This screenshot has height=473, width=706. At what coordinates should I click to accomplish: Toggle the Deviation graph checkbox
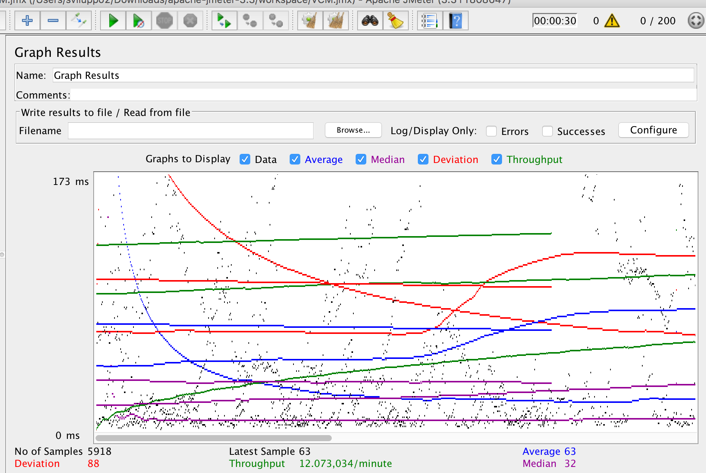(x=423, y=159)
